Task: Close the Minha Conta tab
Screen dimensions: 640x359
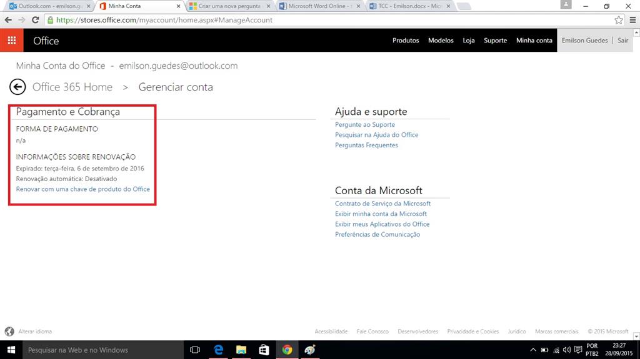Action: 178,6
